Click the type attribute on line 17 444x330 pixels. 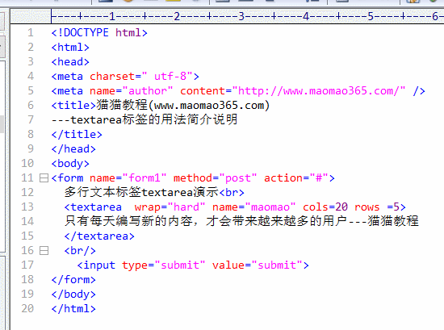pyautogui.click(x=135, y=265)
